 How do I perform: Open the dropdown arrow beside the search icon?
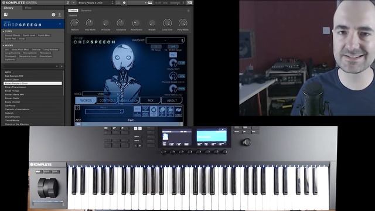73,3
